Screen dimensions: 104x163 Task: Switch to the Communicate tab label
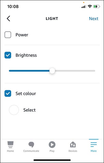31,151
